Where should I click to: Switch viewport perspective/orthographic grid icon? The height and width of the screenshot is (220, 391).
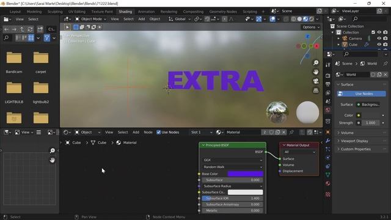click(316, 90)
